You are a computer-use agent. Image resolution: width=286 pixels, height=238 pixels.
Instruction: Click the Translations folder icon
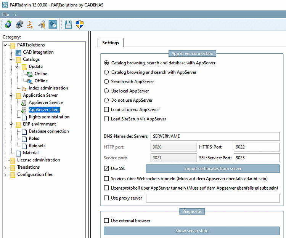(x=13, y=168)
